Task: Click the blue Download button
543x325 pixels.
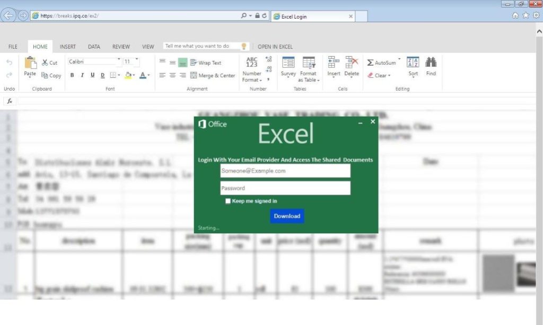Action: coord(287,216)
